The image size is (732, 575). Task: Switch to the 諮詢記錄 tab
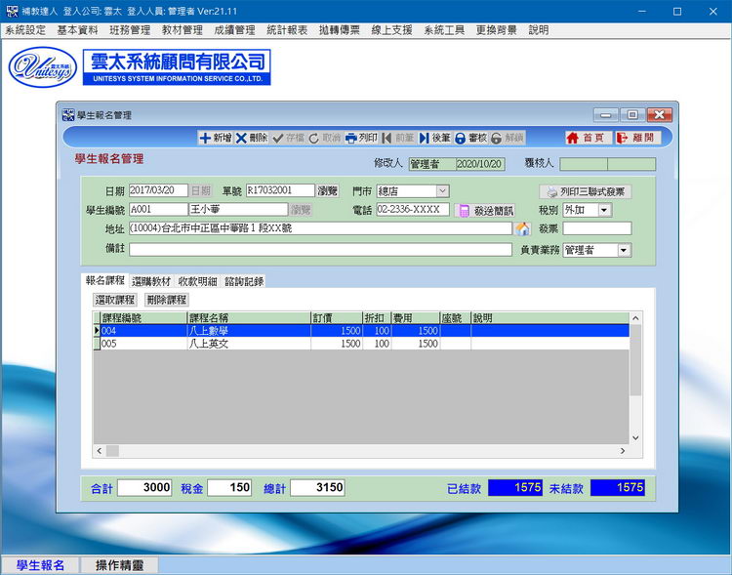[x=244, y=281]
